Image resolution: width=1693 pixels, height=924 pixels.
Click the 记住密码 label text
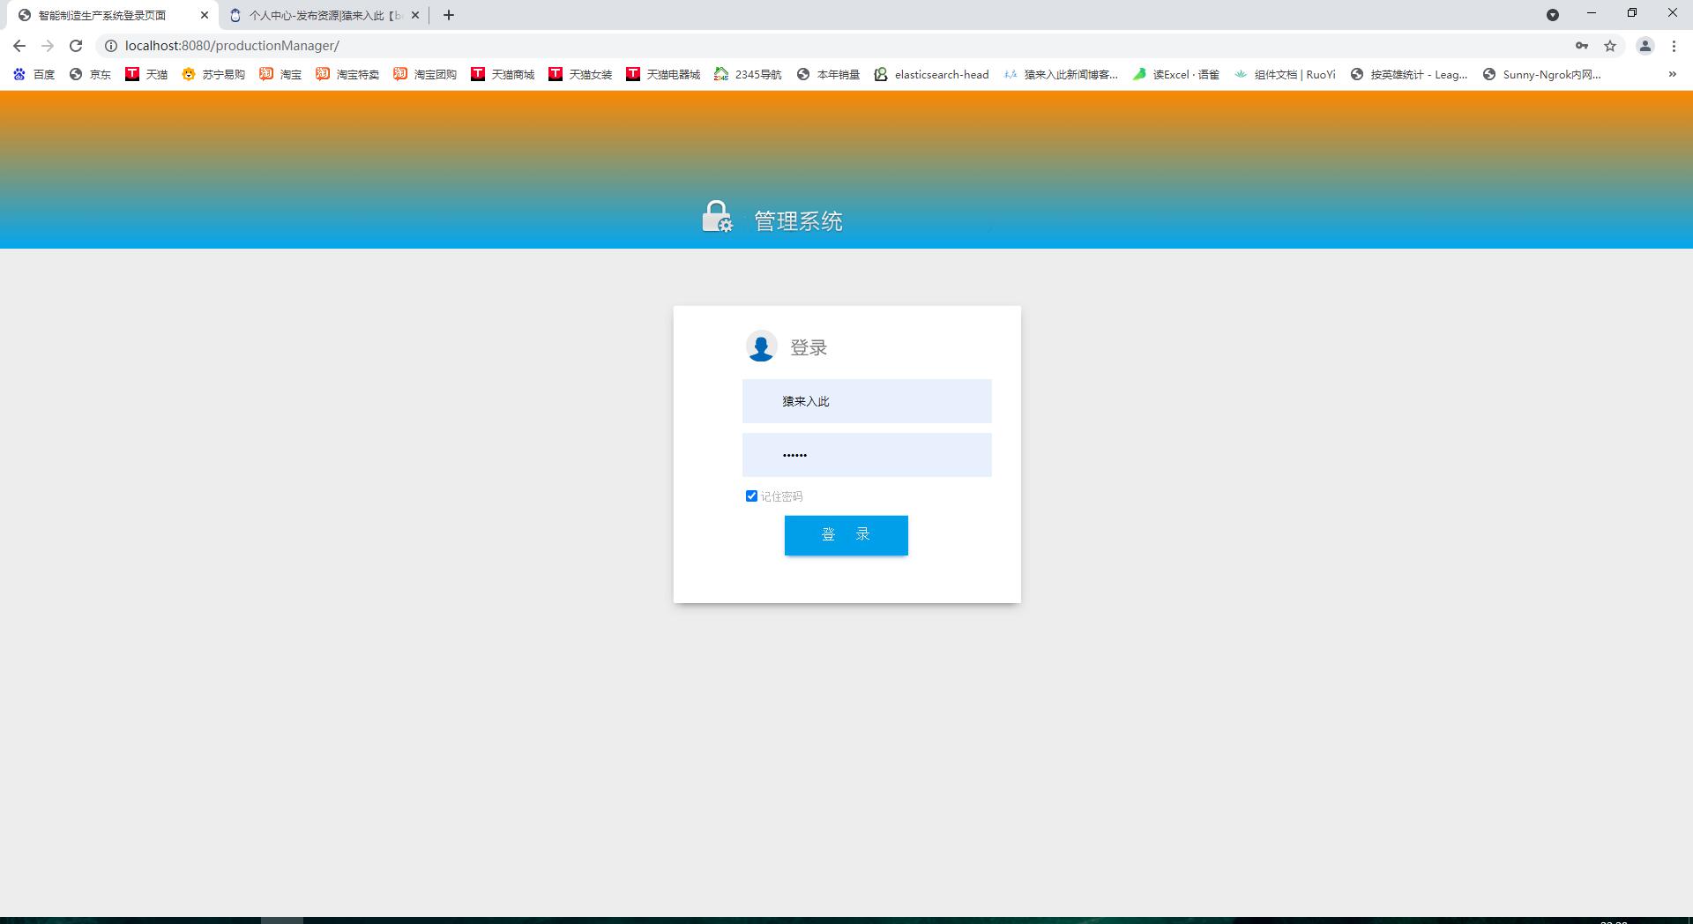(781, 496)
